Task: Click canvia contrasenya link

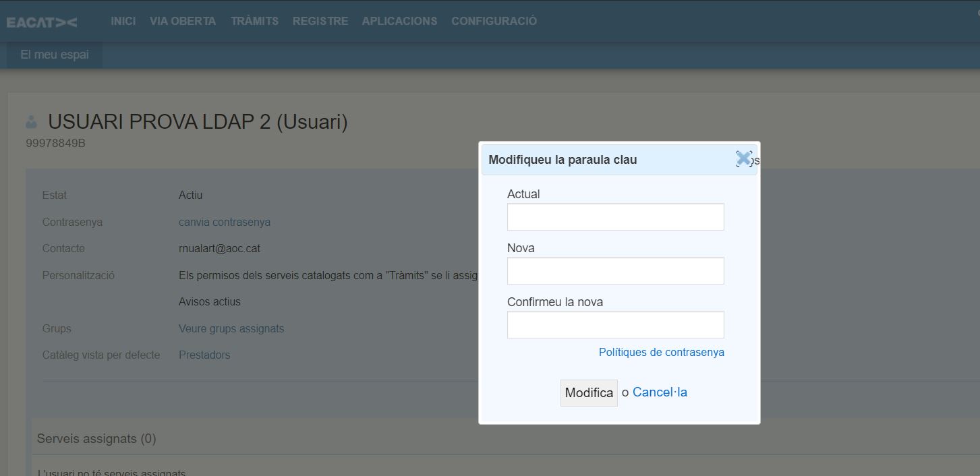Action: [224, 222]
